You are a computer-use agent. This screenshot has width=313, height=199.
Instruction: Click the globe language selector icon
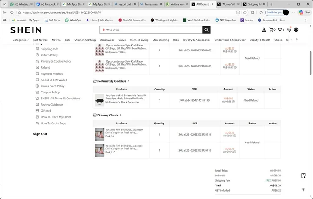tap(296, 30)
